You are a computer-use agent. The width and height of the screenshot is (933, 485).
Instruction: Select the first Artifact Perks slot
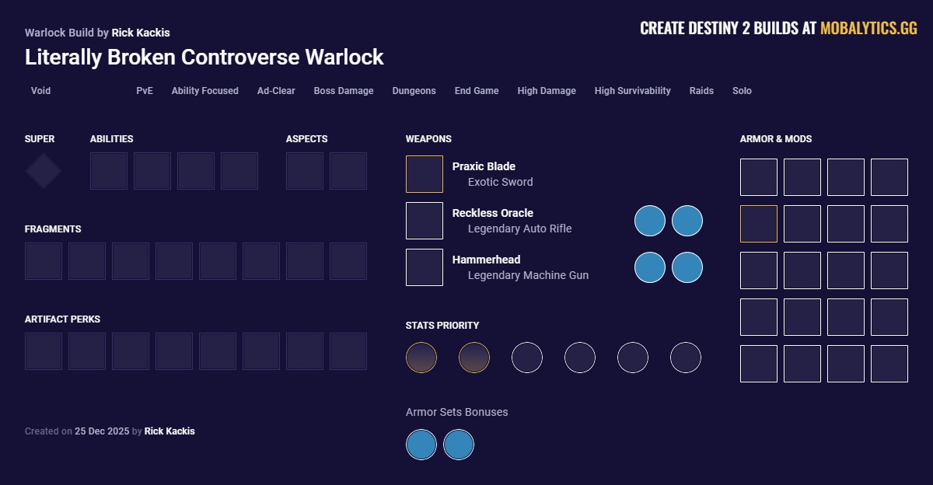[x=43, y=351]
